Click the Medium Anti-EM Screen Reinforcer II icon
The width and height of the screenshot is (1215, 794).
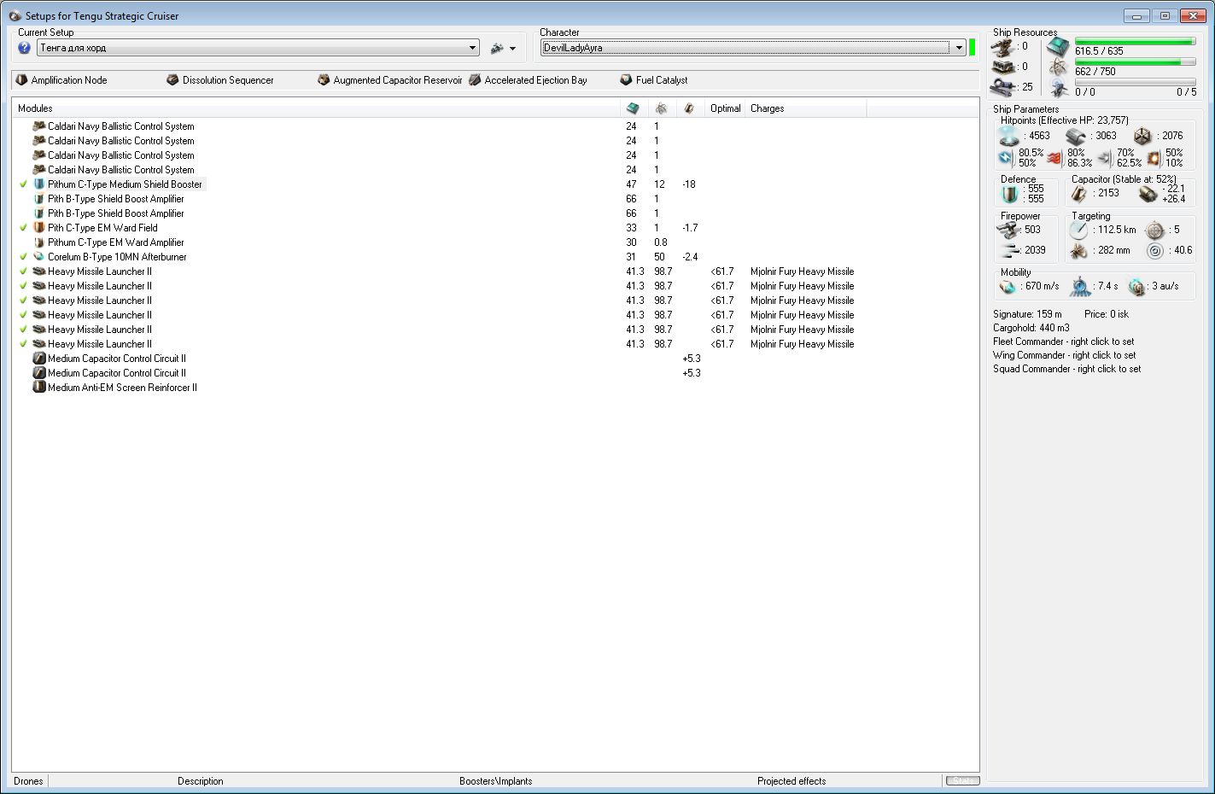click(x=38, y=388)
